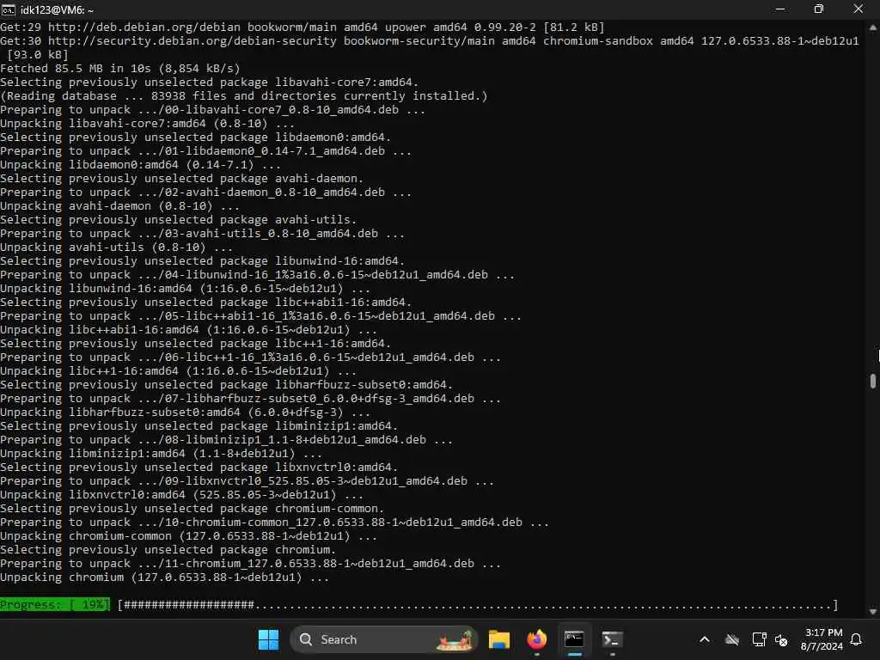
Task: Click the 'Unpacking avahi-daemon (0.8-10)' line
Action: [x=119, y=206]
